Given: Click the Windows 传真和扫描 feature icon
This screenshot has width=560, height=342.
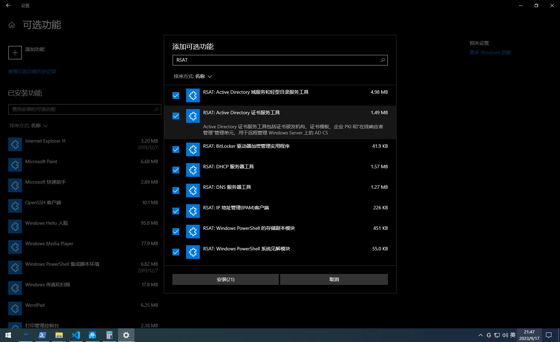Looking at the screenshot, I should [15, 288].
